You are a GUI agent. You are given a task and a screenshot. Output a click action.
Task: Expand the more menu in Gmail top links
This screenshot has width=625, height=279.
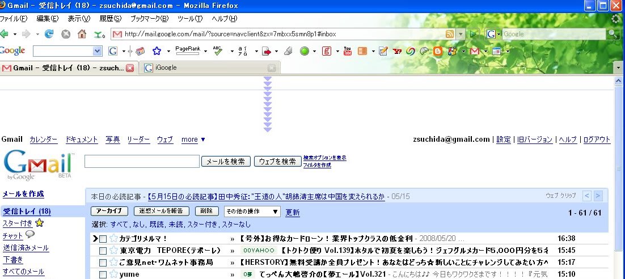(193, 139)
